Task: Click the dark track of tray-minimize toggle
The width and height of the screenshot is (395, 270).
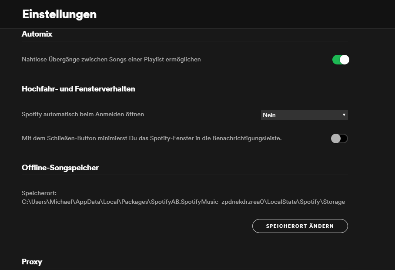Action: point(344,138)
